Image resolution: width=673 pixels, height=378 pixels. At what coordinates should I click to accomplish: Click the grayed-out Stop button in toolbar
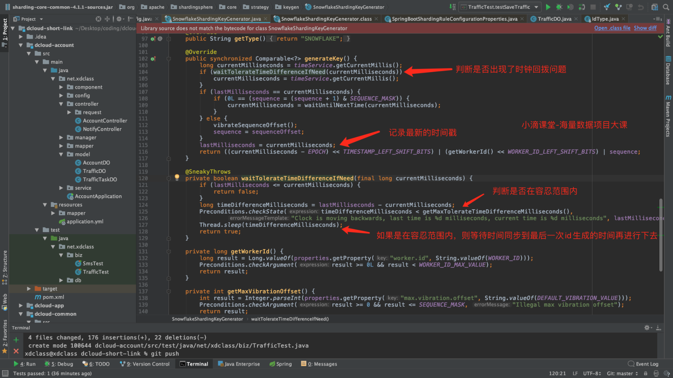pyautogui.click(x=593, y=7)
